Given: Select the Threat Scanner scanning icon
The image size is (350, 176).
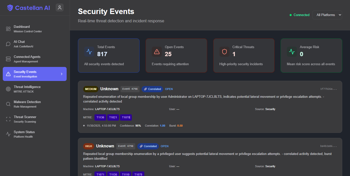Looking at the screenshot, I should tap(8, 119).
